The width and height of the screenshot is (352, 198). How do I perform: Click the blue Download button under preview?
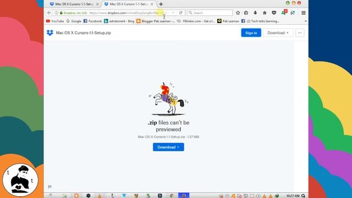[x=168, y=147]
